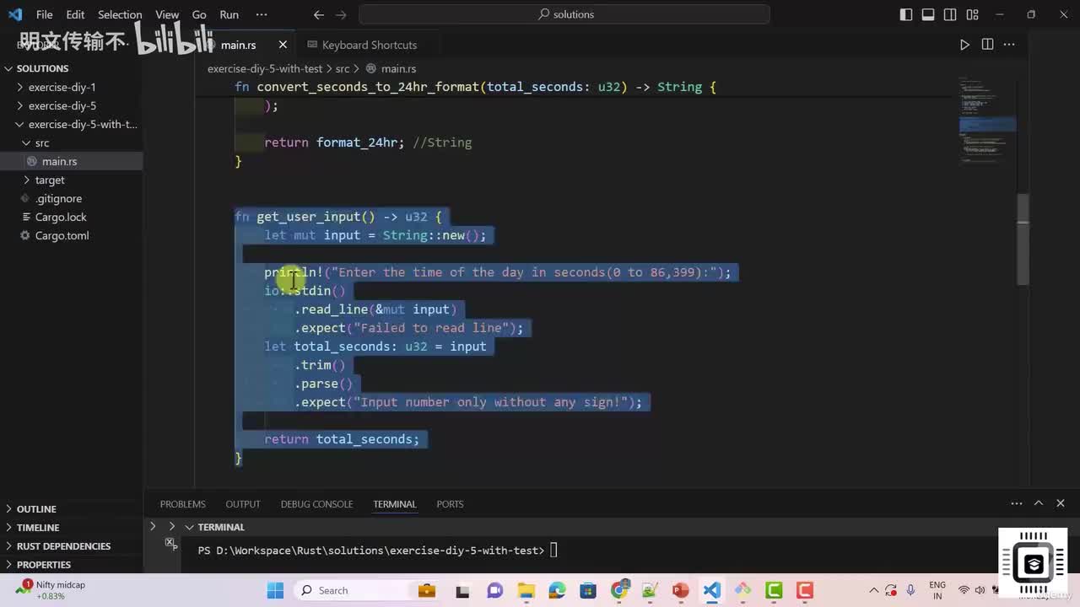Click the VS Code logo icon
The width and height of the screenshot is (1080, 607).
pyautogui.click(x=14, y=14)
